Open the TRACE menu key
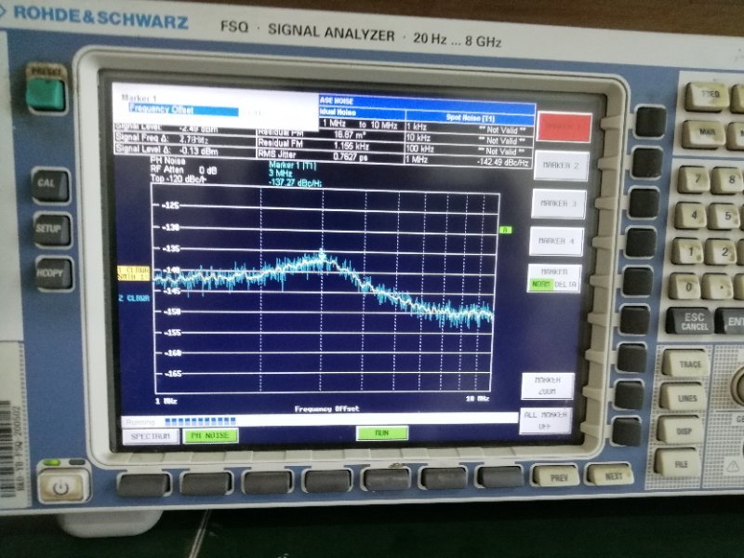Screen dimensions: 744x558 (x=686, y=365)
